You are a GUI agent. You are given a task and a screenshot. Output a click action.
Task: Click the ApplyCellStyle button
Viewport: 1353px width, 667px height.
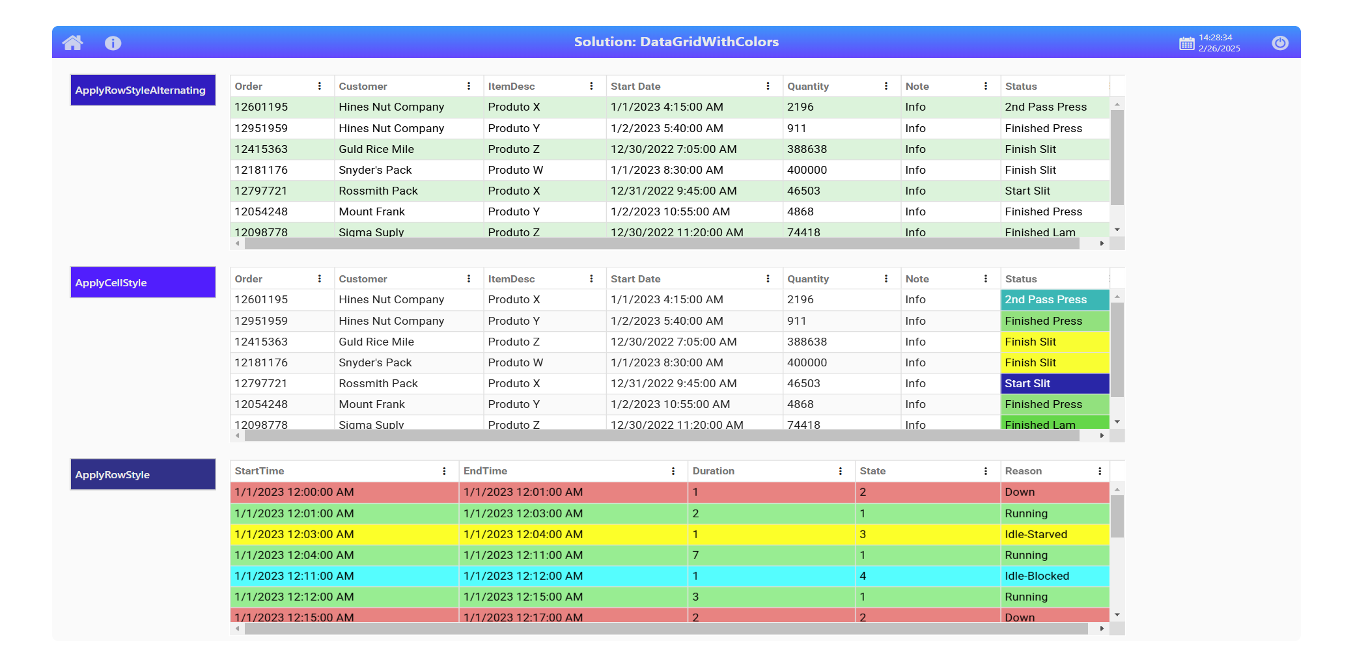tap(143, 282)
